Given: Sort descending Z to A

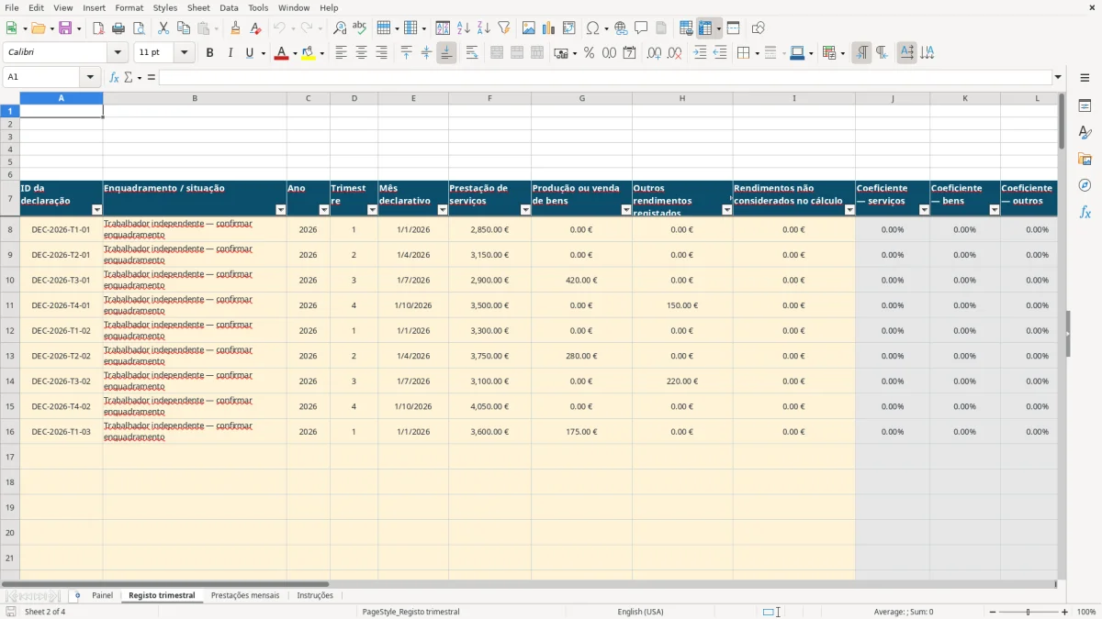Looking at the screenshot, I should (x=483, y=28).
